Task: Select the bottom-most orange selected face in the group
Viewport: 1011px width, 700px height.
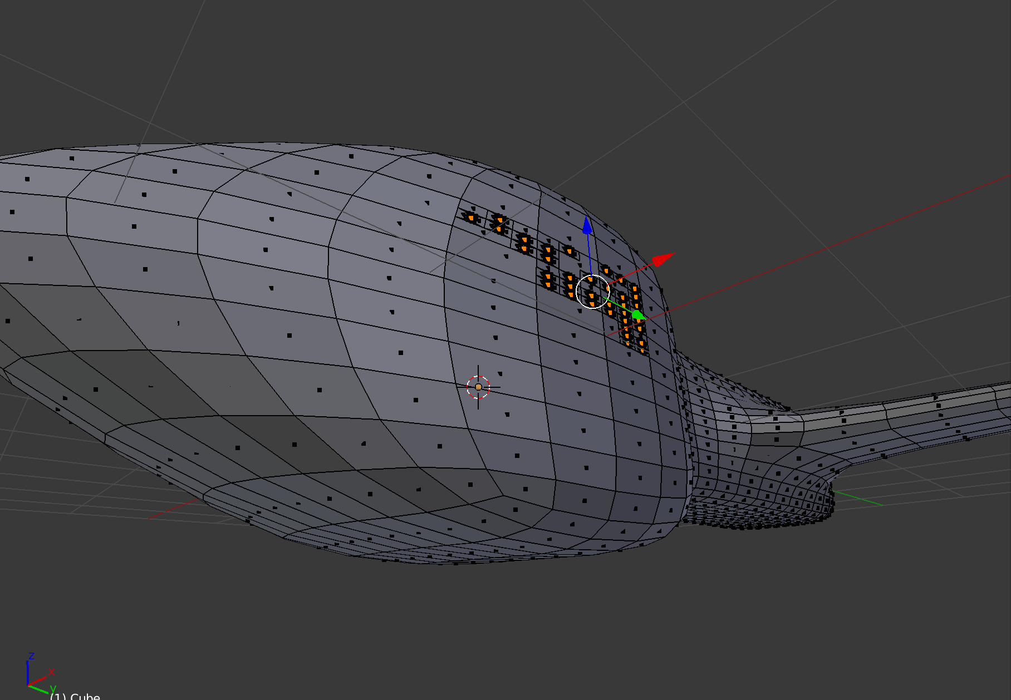Action: [x=642, y=345]
